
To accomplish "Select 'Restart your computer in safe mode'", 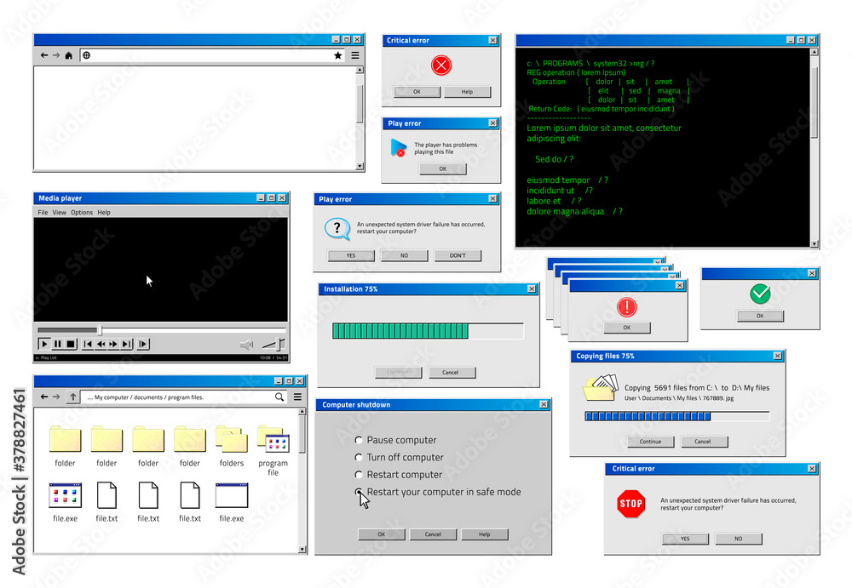I will tap(359, 492).
